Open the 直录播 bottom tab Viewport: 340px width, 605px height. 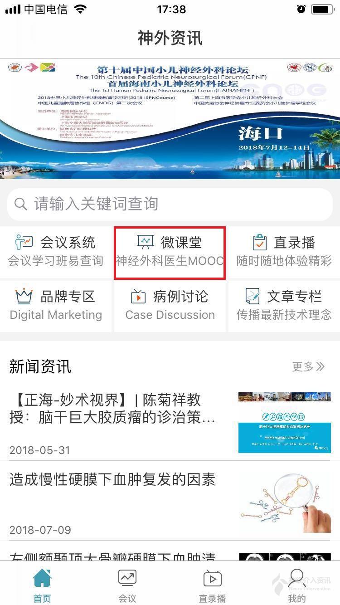pos(212,585)
